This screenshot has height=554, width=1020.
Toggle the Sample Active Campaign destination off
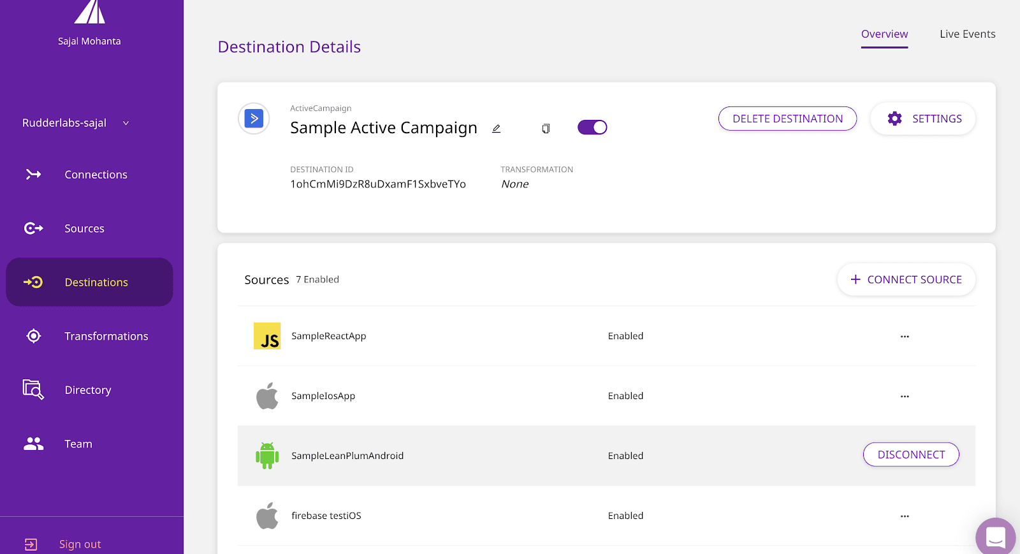click(592, 128)
